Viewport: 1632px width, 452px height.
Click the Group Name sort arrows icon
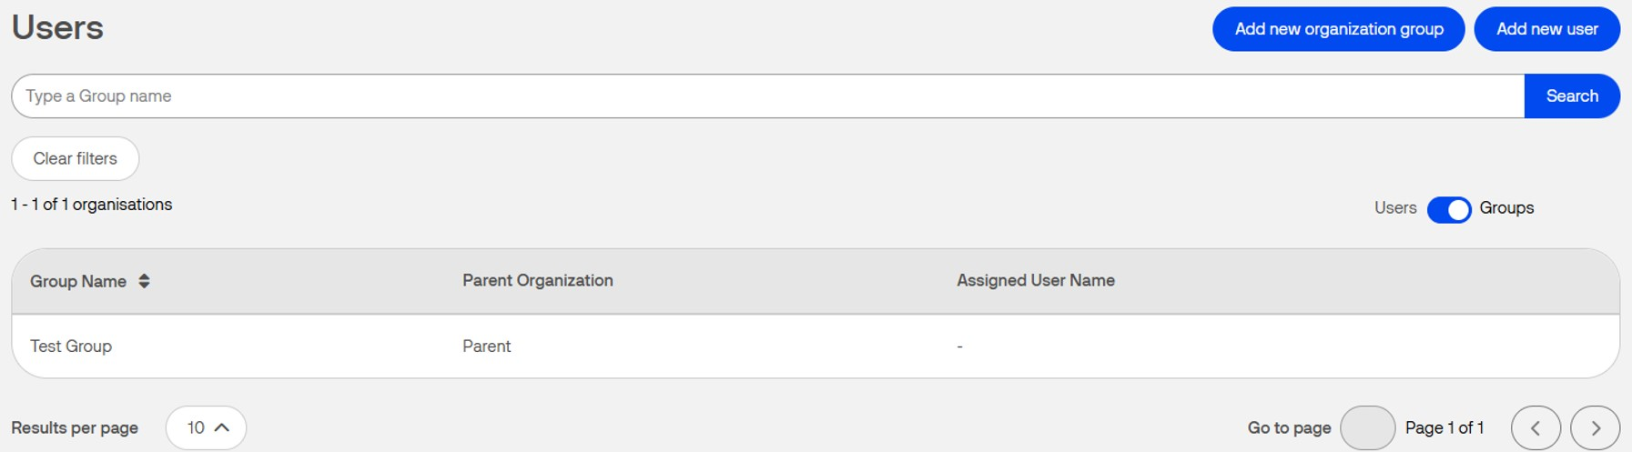pyautogui.click(x=144, y=281)
